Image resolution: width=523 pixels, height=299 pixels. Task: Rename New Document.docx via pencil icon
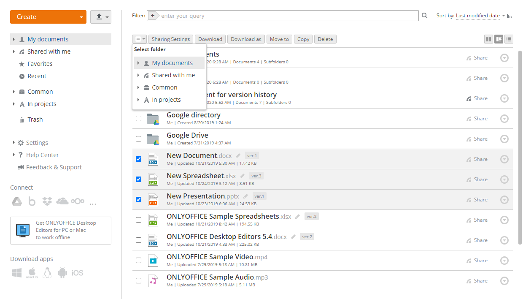tap(237, 155)
